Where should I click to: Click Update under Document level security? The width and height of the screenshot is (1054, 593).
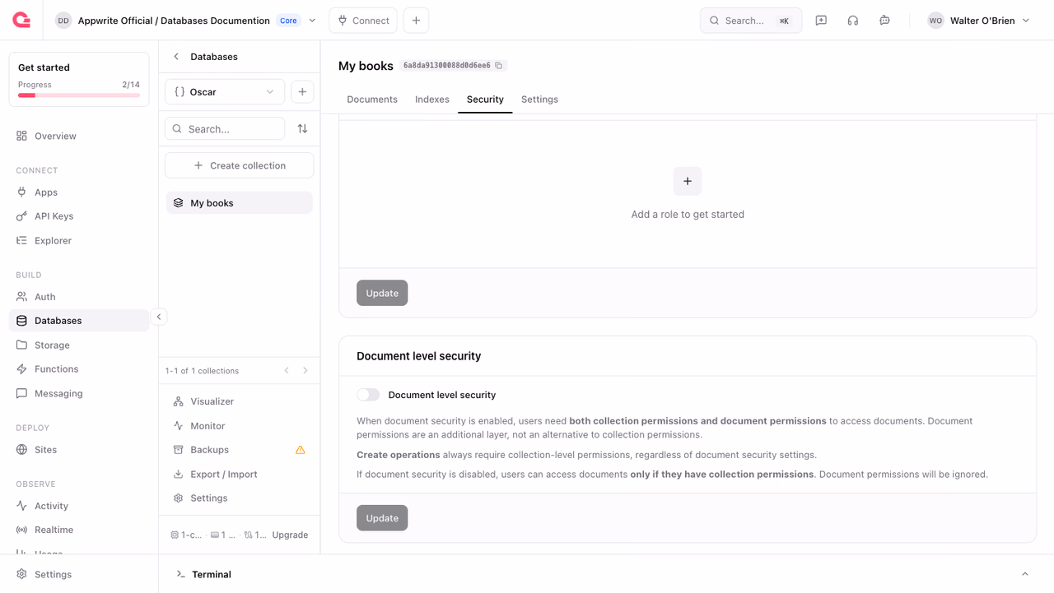(x=382, y=518)
